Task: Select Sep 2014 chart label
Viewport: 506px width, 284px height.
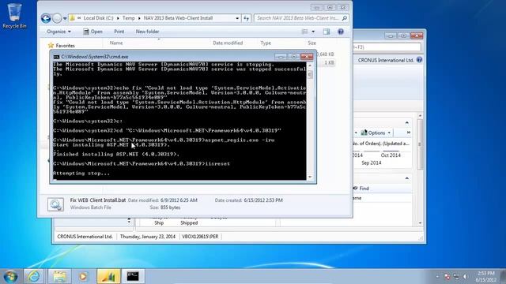Action: [x=371, y=163]
